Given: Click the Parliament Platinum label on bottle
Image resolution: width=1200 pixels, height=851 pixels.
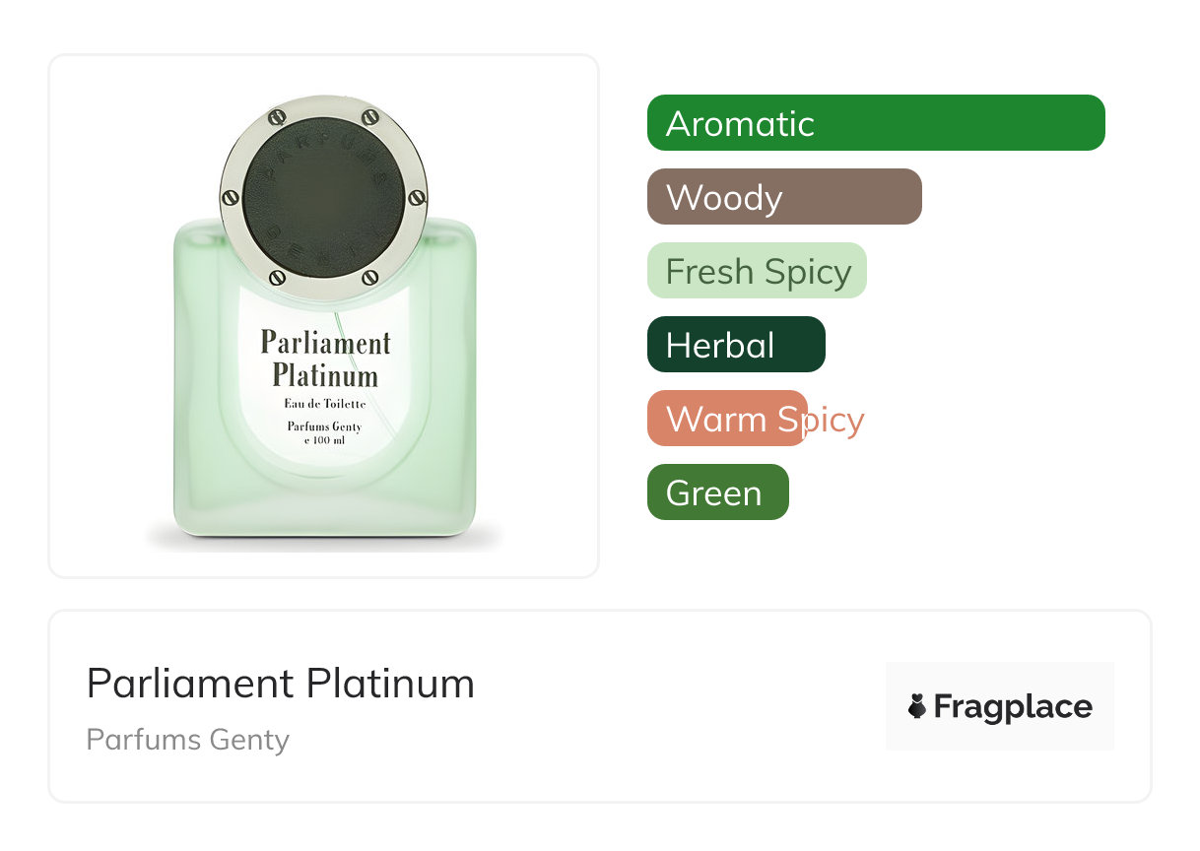Looking at the screenshot, I should 325,360.
